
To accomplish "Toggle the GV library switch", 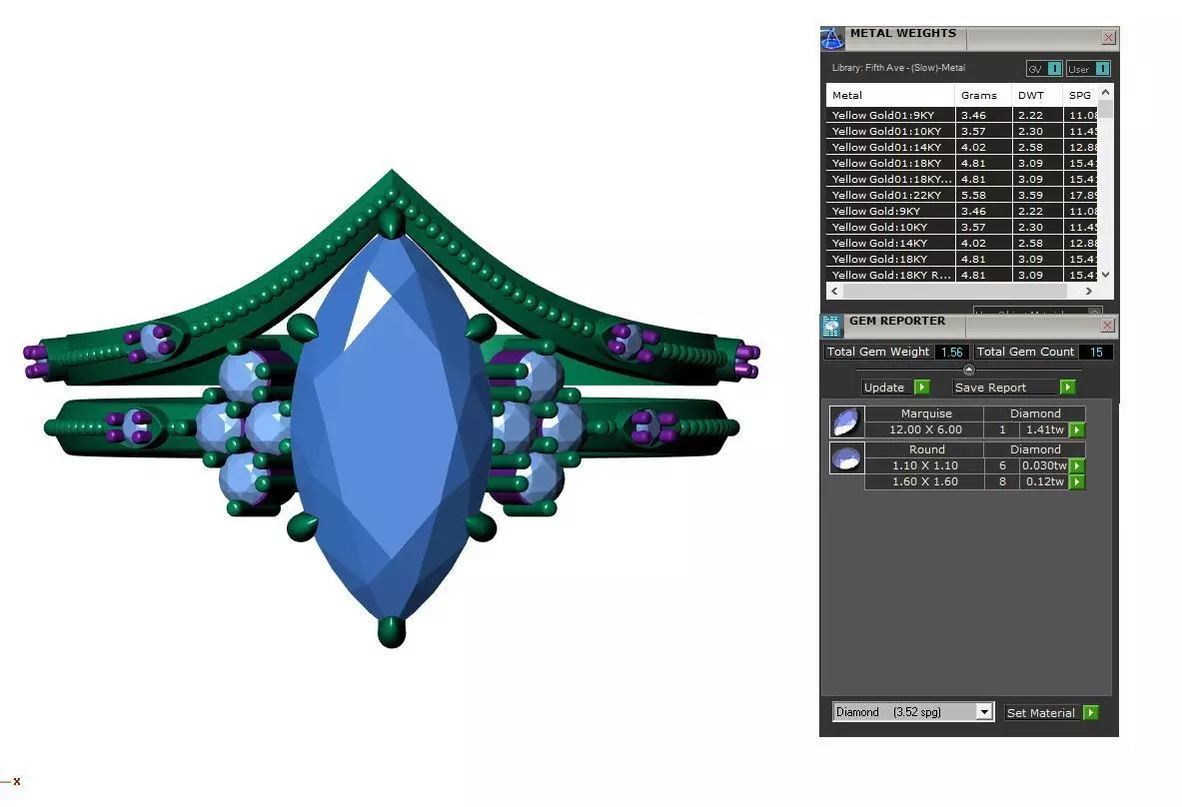I will 1045,69.
